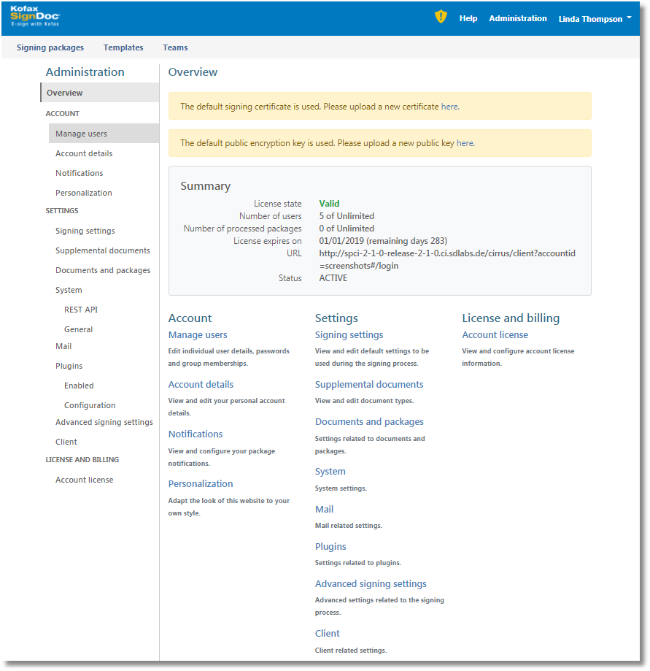
Task: Open the Personalization link in Account section
Action: [x=201, y=484]
